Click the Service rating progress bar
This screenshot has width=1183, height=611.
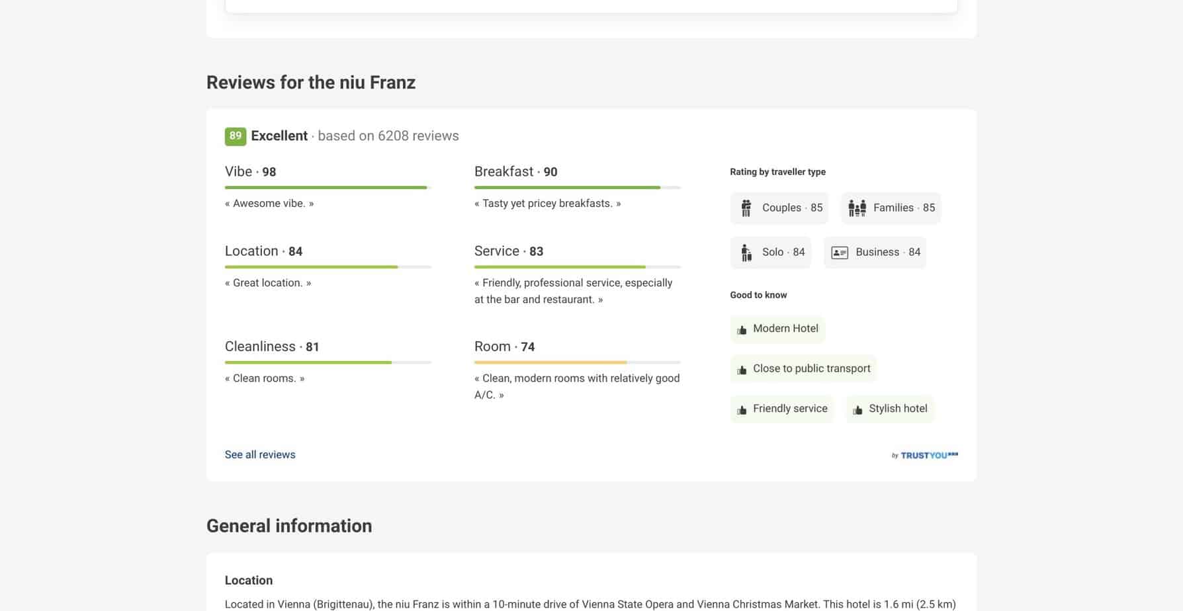click(578, 267)
